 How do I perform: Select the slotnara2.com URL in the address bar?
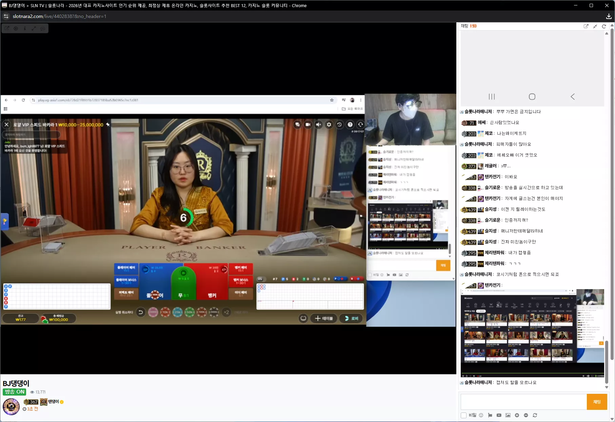60,16
